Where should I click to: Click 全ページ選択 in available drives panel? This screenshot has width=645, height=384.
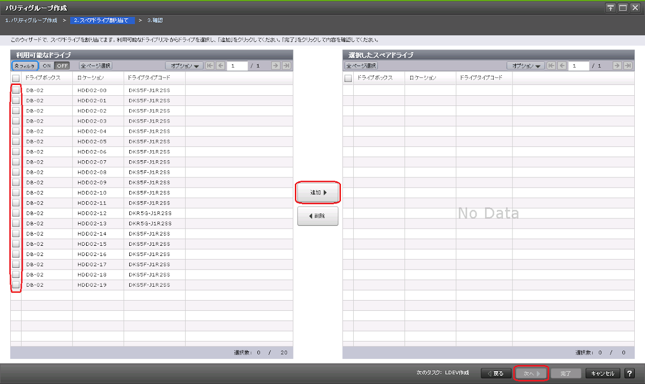click(95, 66)
